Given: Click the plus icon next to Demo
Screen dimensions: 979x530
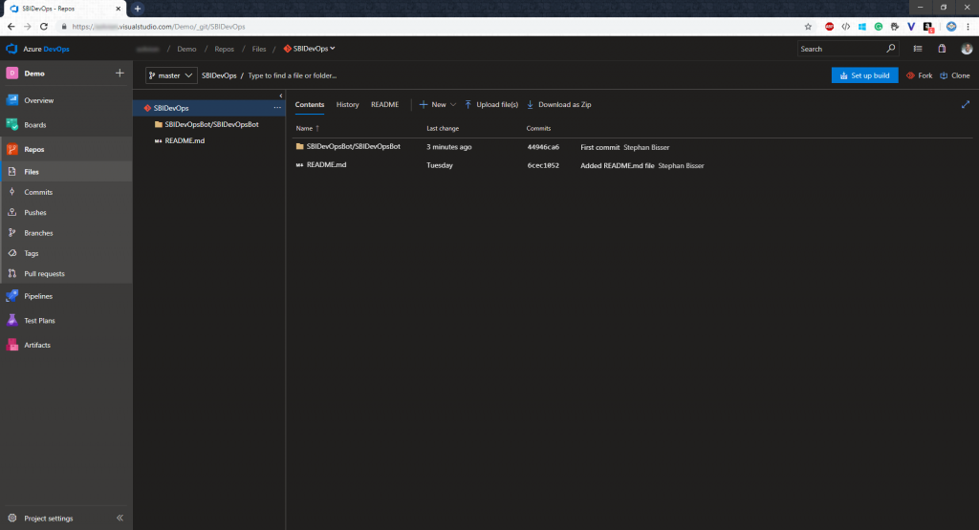Looking at the screenshot, I should 120,73.
